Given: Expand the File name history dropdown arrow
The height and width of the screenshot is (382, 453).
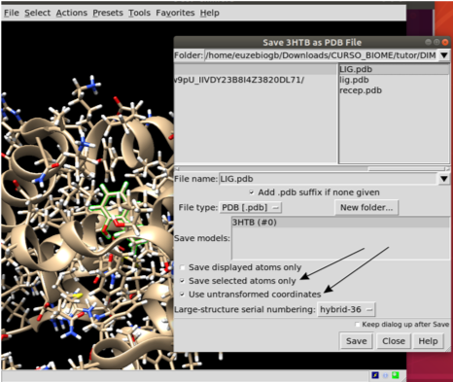Looking at the screenshot, I should pyautogui.click(x=444, y=179).
